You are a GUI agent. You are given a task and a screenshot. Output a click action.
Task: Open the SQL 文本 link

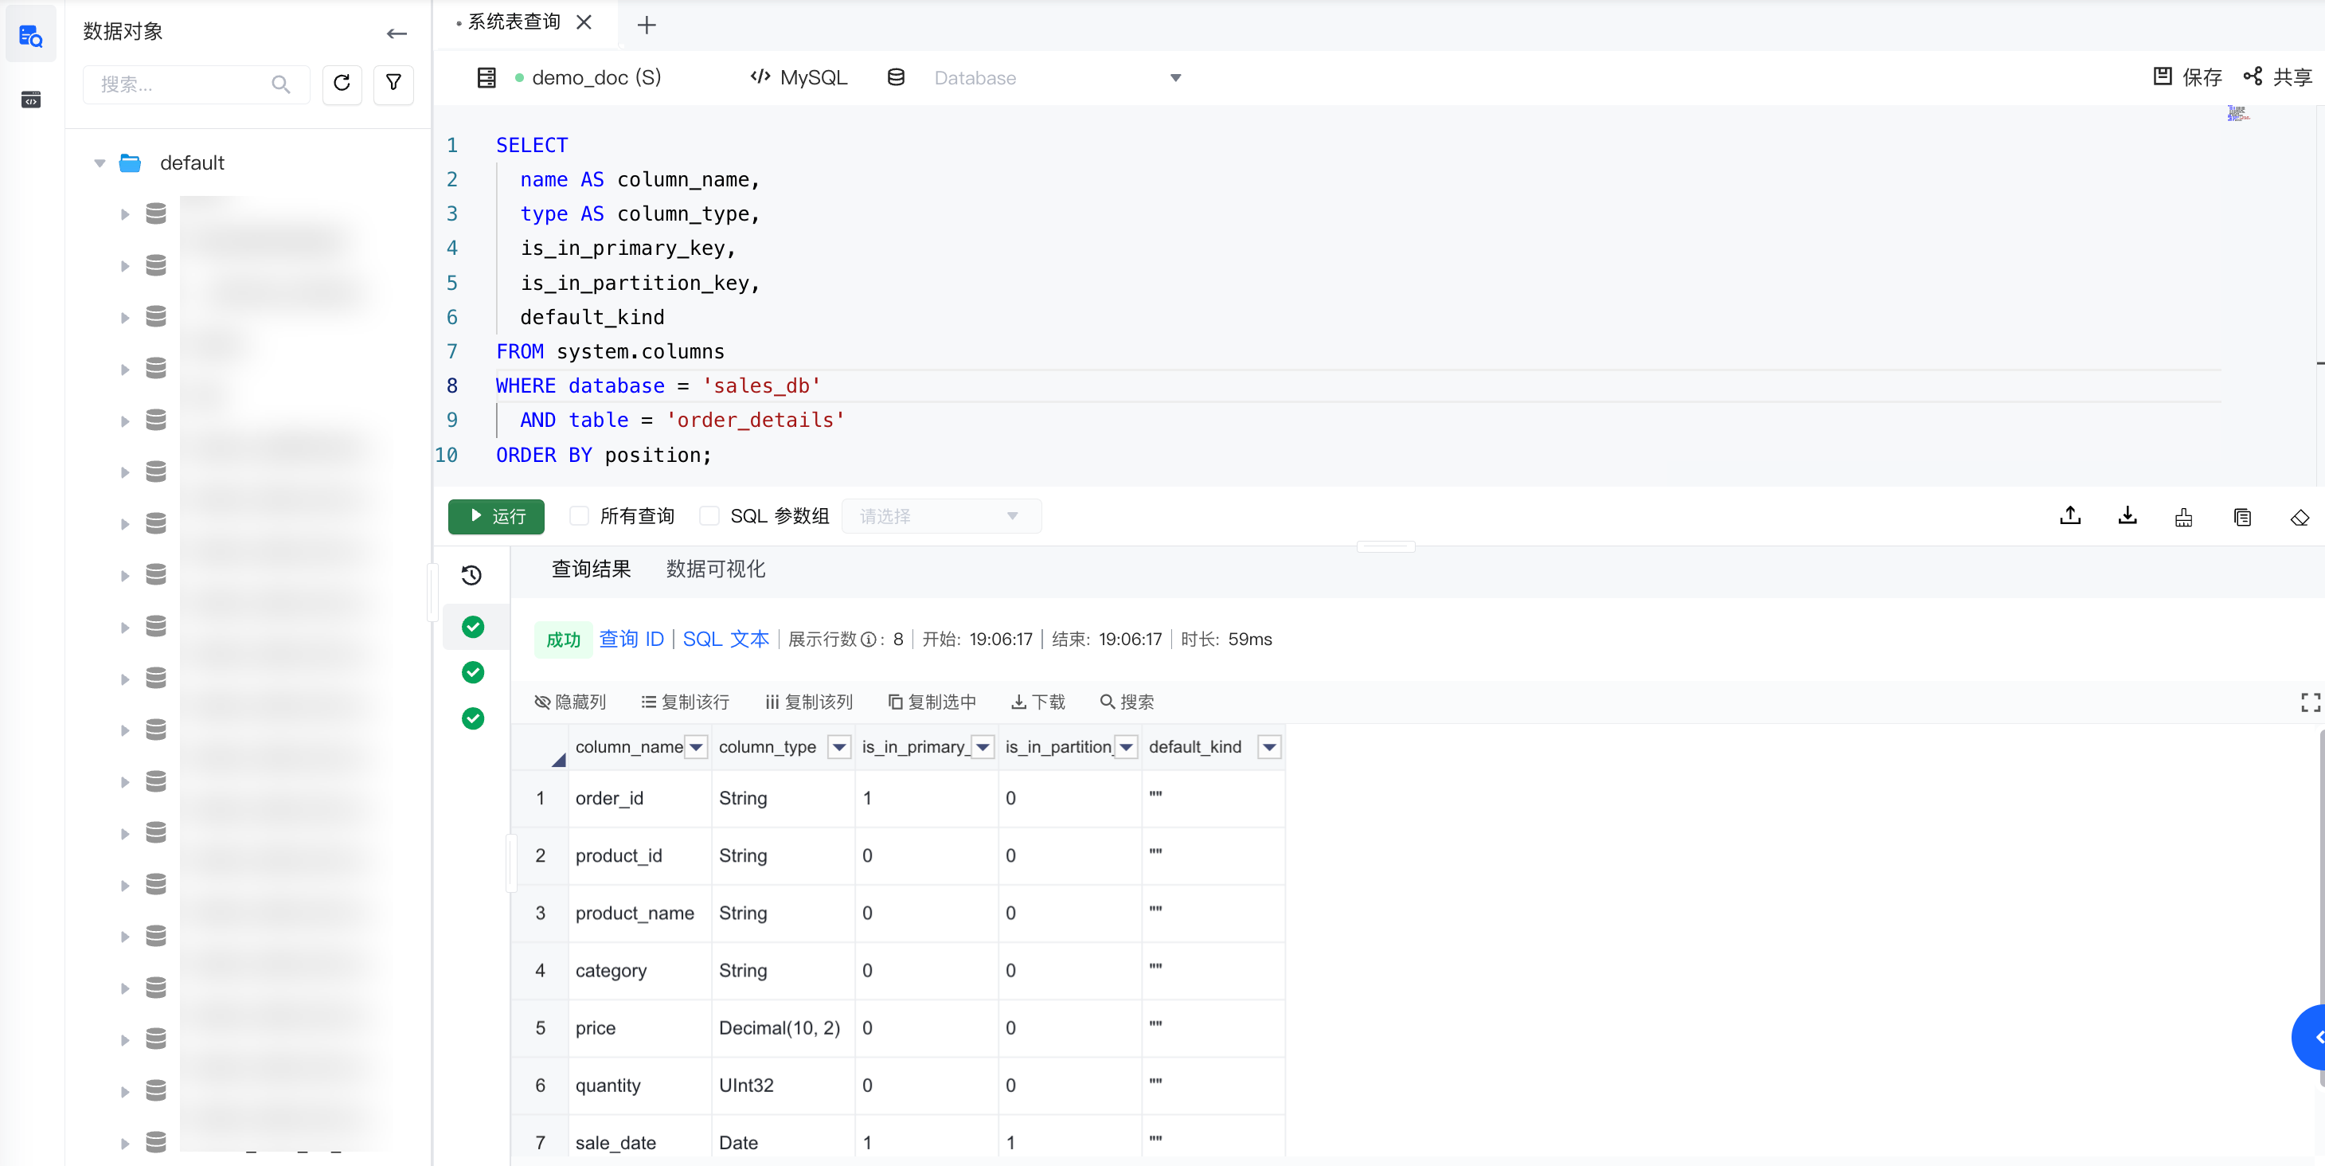coord(725,639)
